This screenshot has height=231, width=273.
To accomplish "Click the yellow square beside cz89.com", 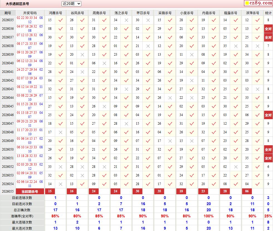I will pyautogui.click(x=247, y=3).
